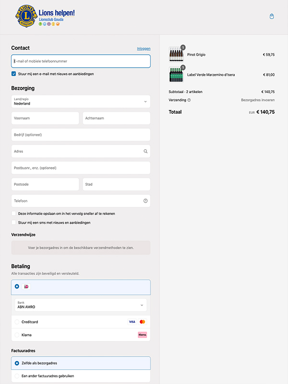Image resolution: width=288 pixels, height=384 pixels.
Task: Click the Verzending info icon
Action: [x=189, y=100]
